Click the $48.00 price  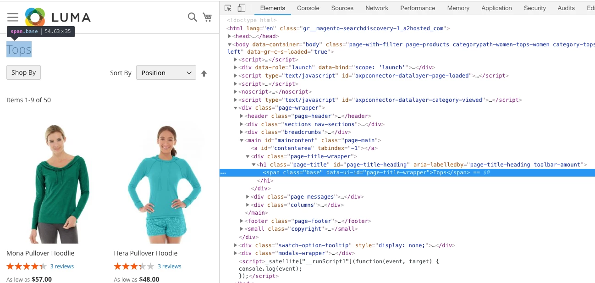pos(149,279)
